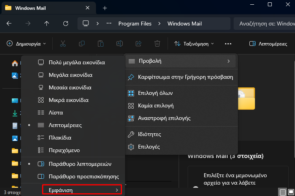The width and height of the screenshot is (295, 196).
Task: Open the See more three-dots menu
Action: click(x=228, y=44)
